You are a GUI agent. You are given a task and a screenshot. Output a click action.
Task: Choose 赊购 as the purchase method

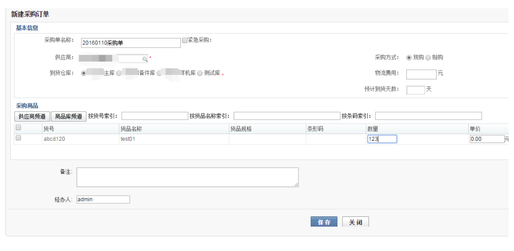point(428,57)
